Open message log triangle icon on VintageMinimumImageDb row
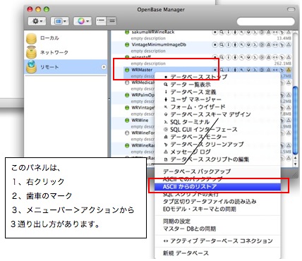 click(x=289, y=44)
